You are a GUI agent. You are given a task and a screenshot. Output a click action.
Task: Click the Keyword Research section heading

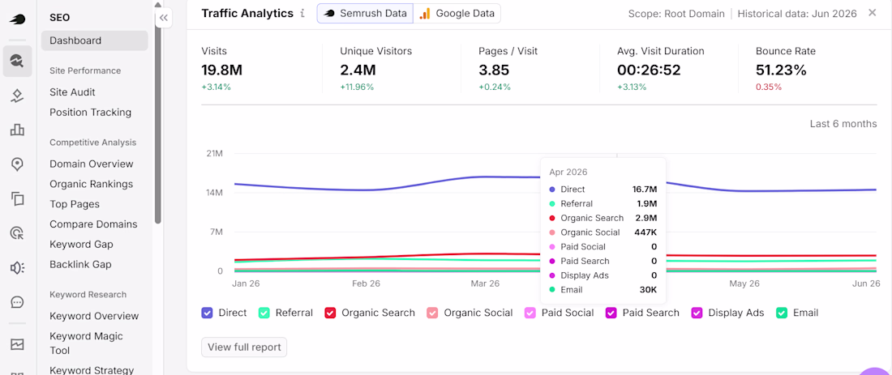click(88, 294)
